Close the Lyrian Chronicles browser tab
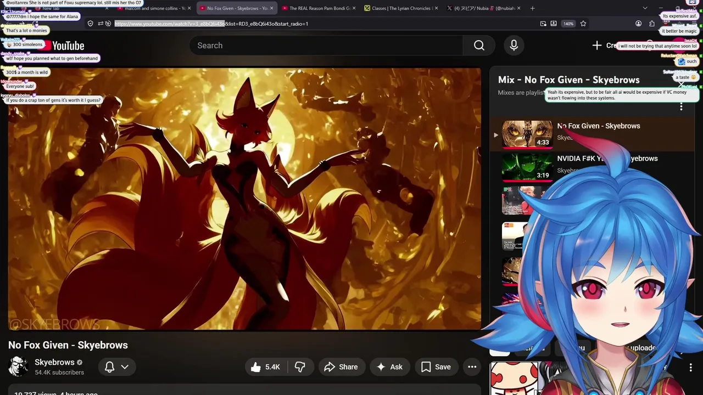 (x=437, y=8)
